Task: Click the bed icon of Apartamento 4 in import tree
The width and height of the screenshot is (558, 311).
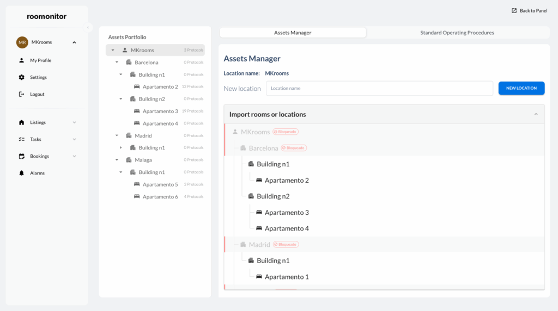Action: click(x=259, y=228)
